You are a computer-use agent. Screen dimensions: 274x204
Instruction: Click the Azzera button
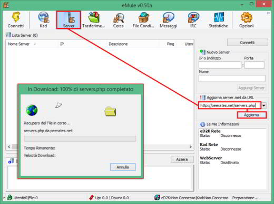(x=182, y=159)
